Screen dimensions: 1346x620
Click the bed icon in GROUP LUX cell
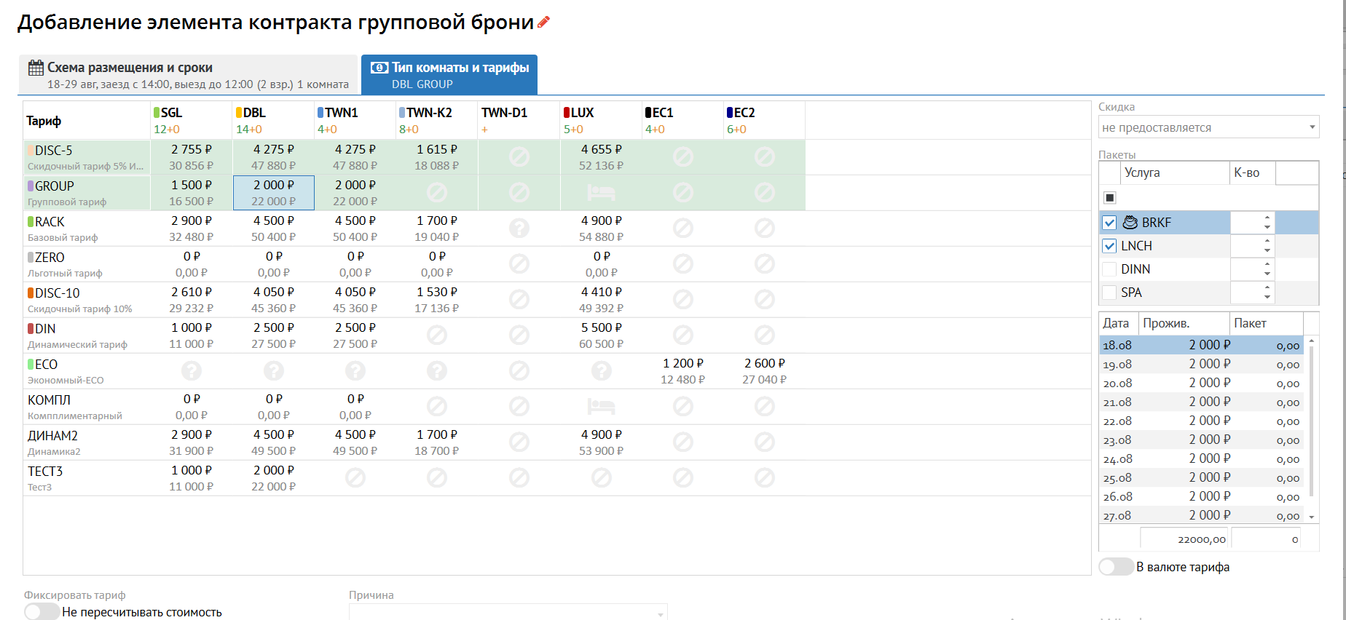click(x=601, y=193)
